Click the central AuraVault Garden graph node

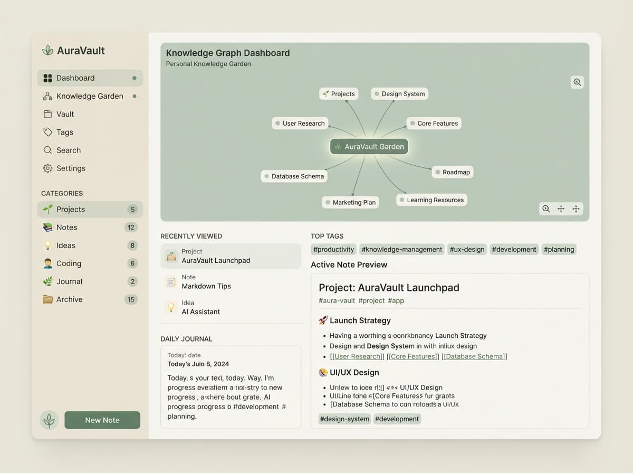(x=369, y=147)
